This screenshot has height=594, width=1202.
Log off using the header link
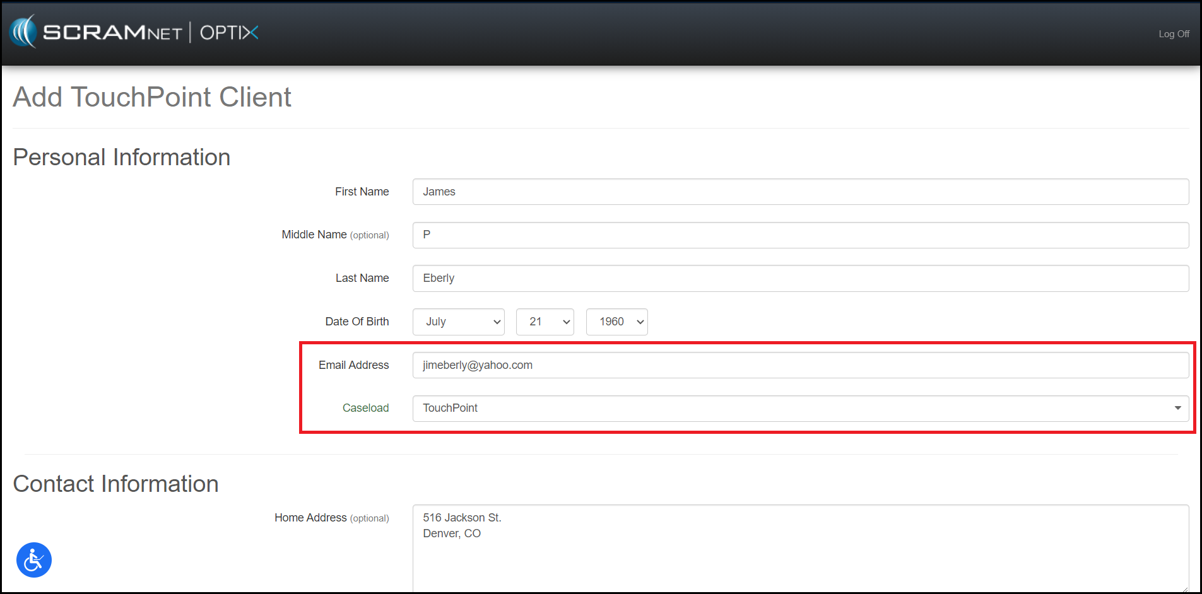pyautogui.click(x=1173, y=34)
